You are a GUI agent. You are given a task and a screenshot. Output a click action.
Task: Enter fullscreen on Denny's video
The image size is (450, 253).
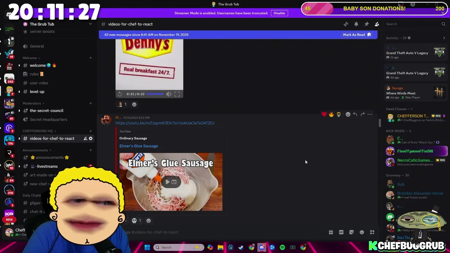tap(177, 94)
